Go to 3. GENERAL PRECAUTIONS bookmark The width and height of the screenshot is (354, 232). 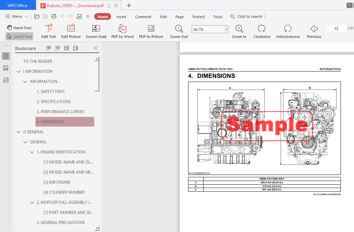click(61, 223)
